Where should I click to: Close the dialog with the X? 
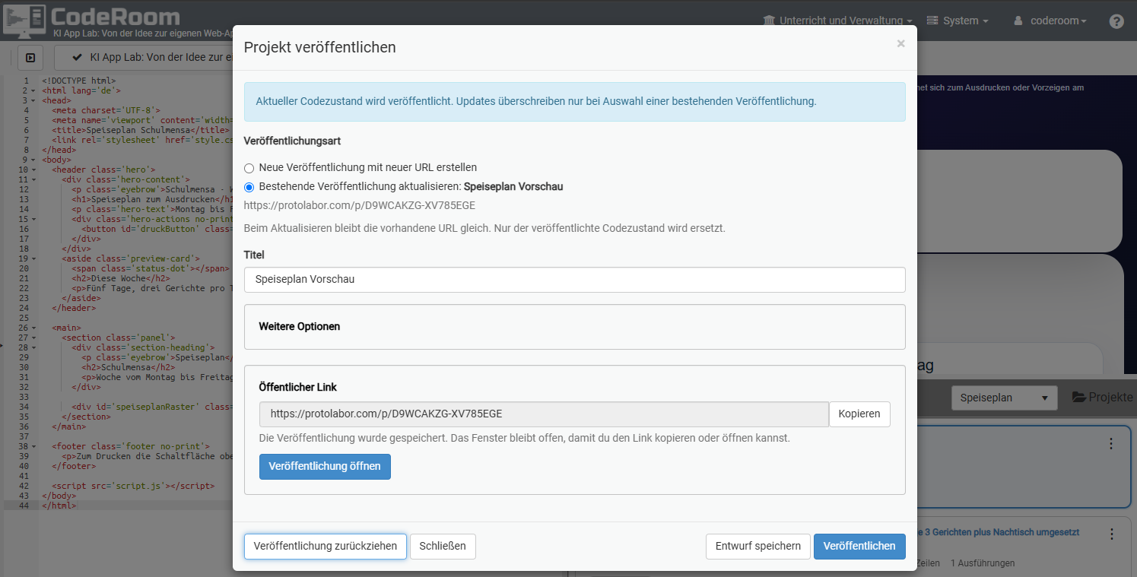(900, 44)
